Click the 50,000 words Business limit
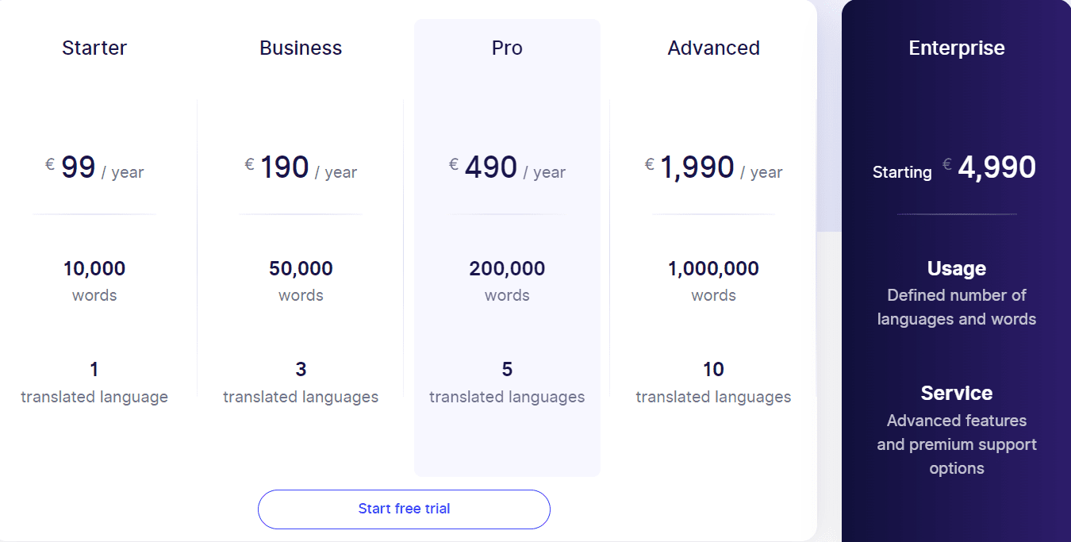This screenshot has width=1071, height=542. coord(301,280)
